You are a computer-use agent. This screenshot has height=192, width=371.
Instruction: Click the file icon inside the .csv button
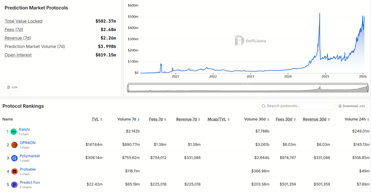click(9, 87)
